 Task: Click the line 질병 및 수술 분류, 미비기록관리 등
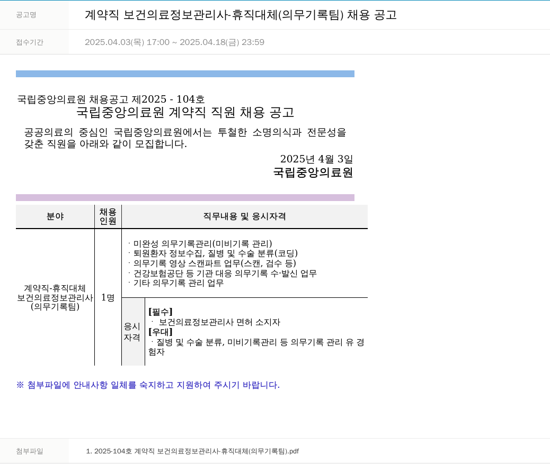pyautogui.click(x=256, y=347)
